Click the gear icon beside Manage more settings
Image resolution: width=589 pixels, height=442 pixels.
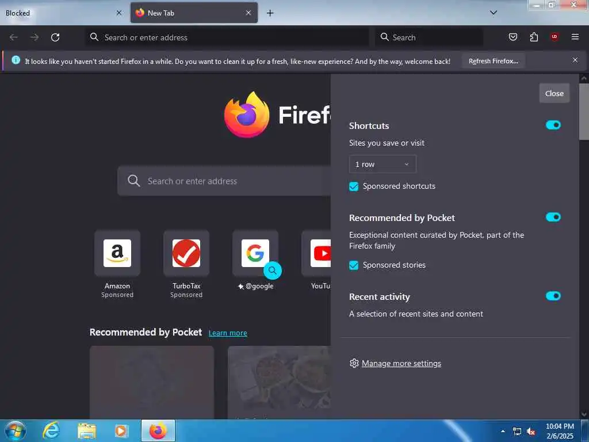[x=354, y=363]
